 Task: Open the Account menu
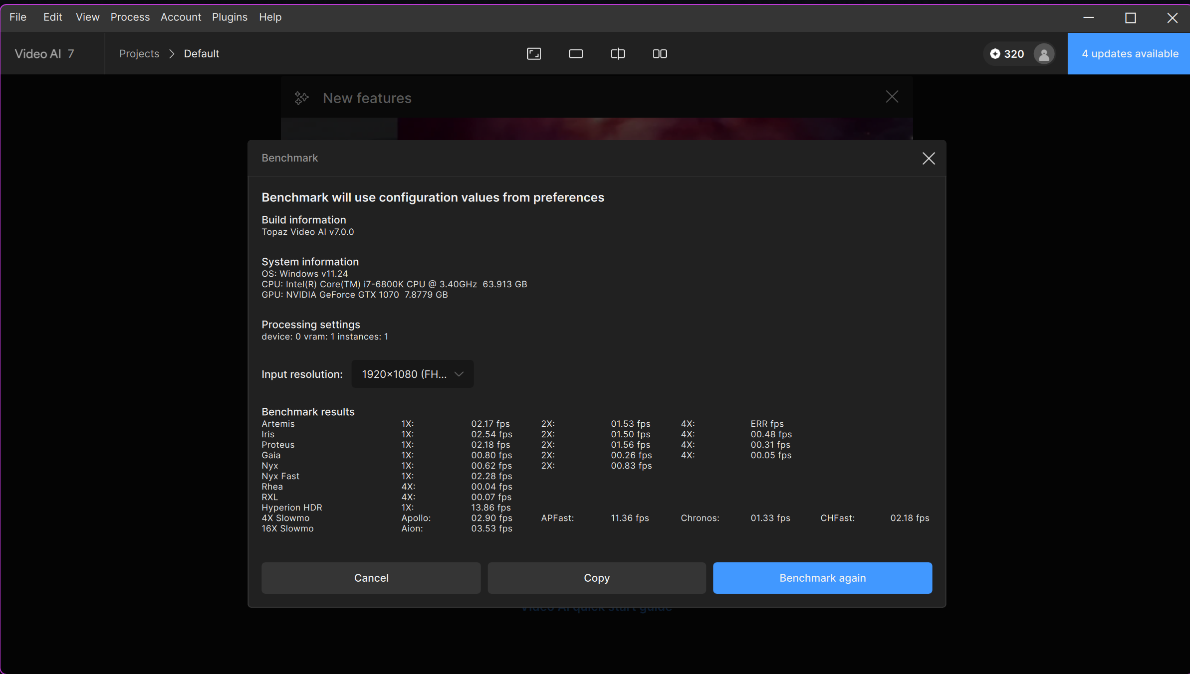pyautogui.click(x=181, y=17)
